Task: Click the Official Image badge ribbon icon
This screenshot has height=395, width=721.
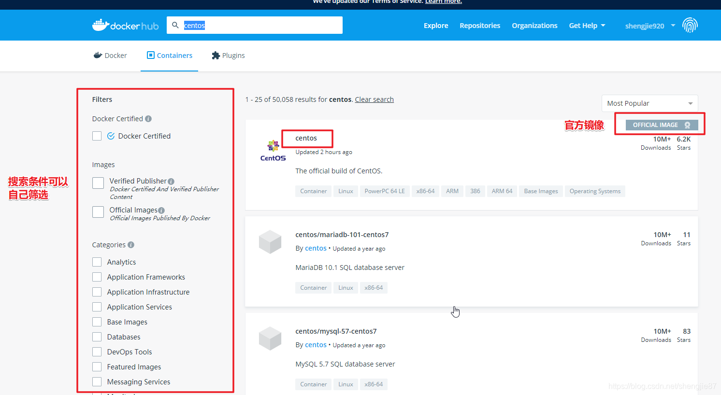Action: pos(687,125)
